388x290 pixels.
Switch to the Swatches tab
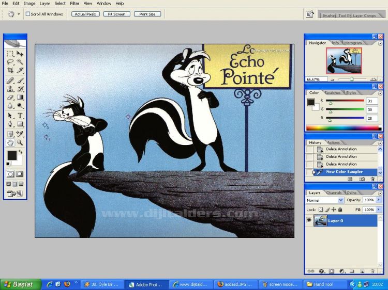(332, 93)
